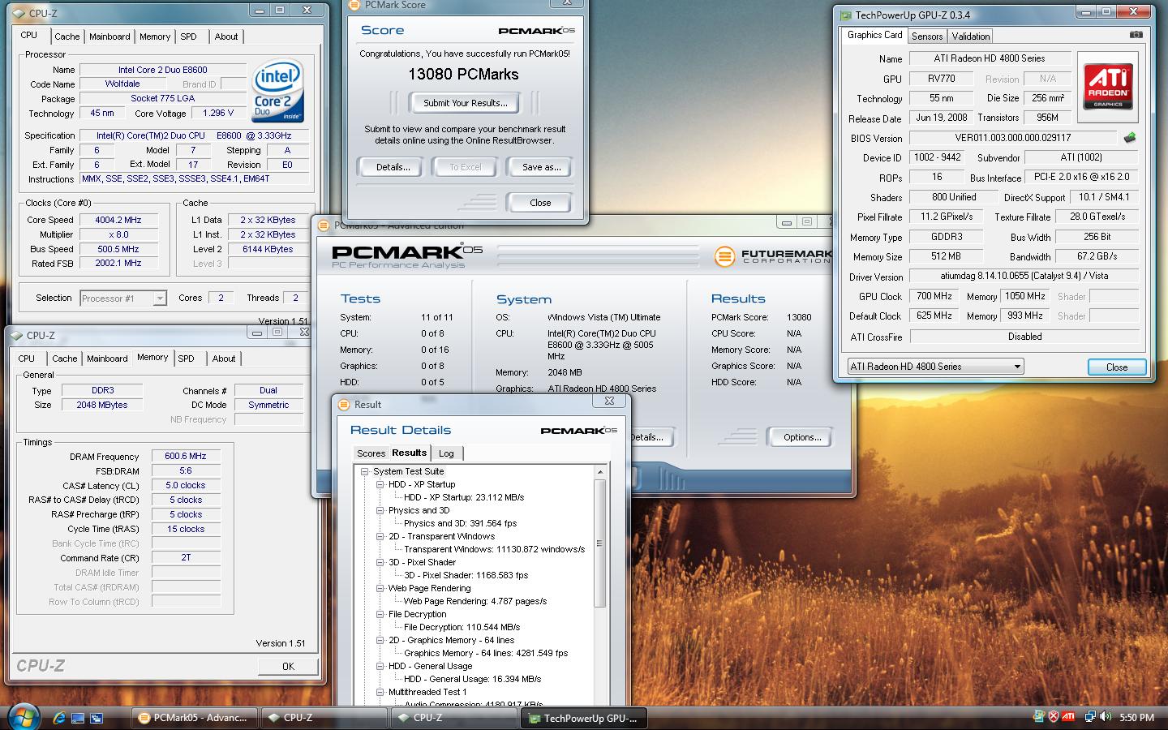Click the Result tree scrollbar thumb

[x=600, y=543]
